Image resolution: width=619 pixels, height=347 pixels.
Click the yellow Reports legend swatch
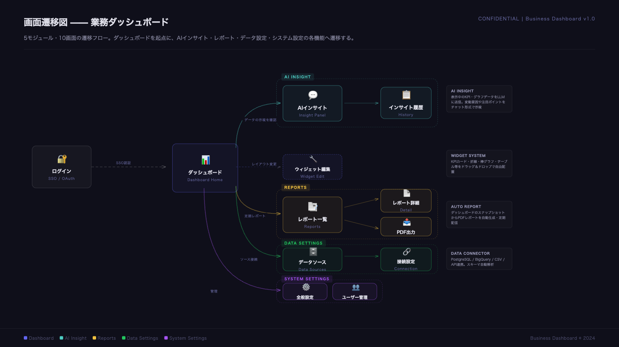(94, 338)
